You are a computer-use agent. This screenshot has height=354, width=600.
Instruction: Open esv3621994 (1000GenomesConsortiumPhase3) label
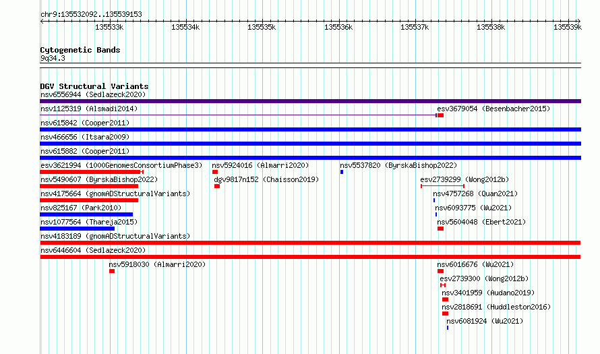(121, 165)
